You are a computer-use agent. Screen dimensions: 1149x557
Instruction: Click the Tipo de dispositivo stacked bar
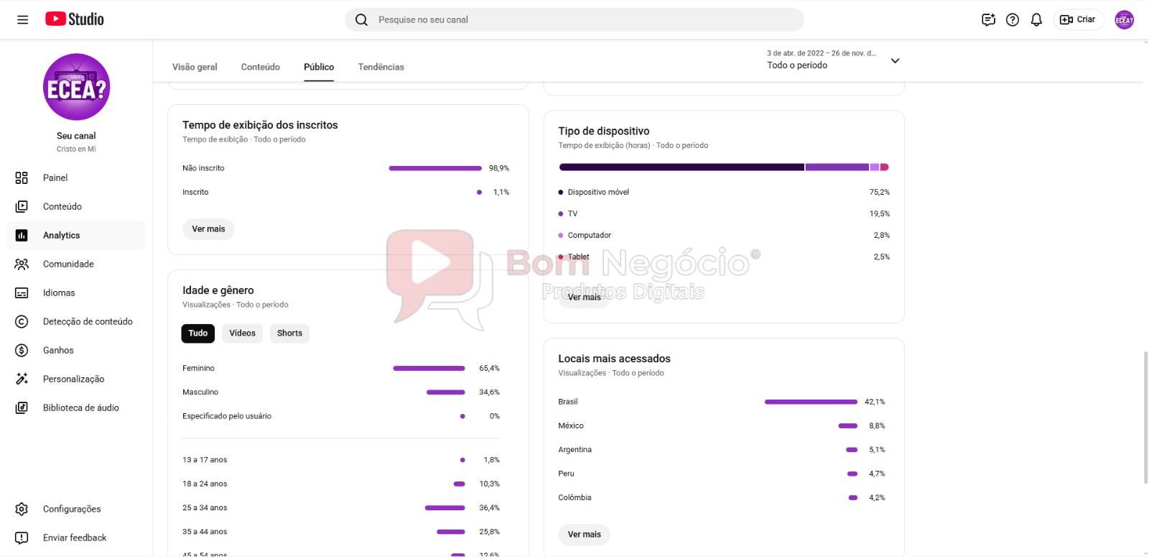tap(723, 167)
